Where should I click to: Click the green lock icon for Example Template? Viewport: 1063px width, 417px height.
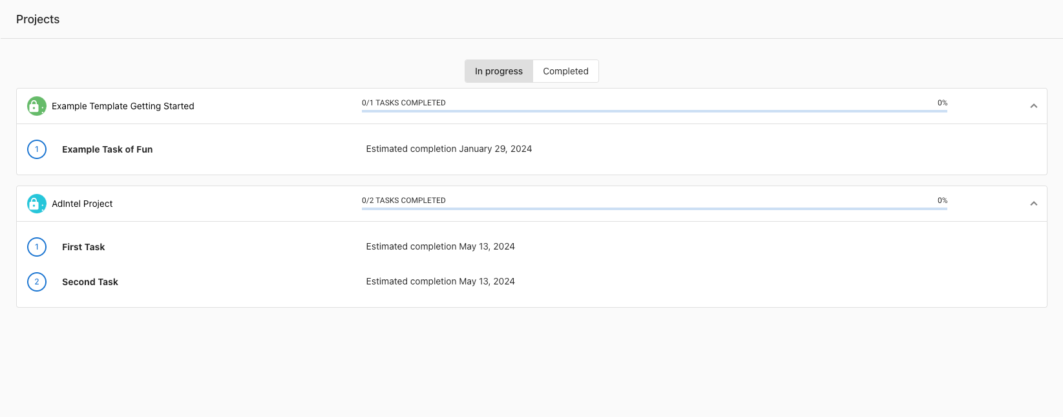pos(36,106)
